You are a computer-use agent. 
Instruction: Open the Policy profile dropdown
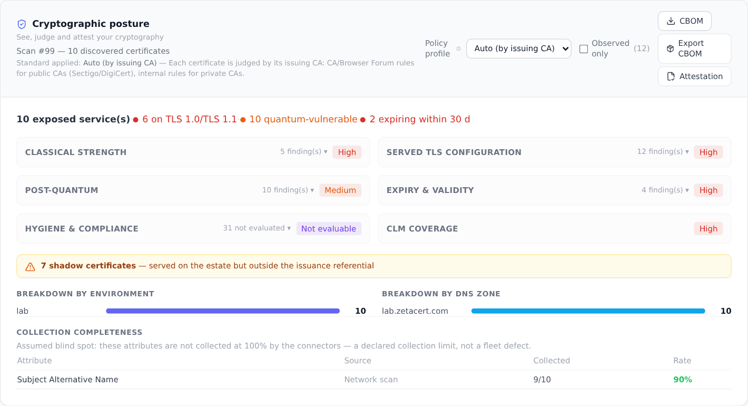click(x=519, y=49)
